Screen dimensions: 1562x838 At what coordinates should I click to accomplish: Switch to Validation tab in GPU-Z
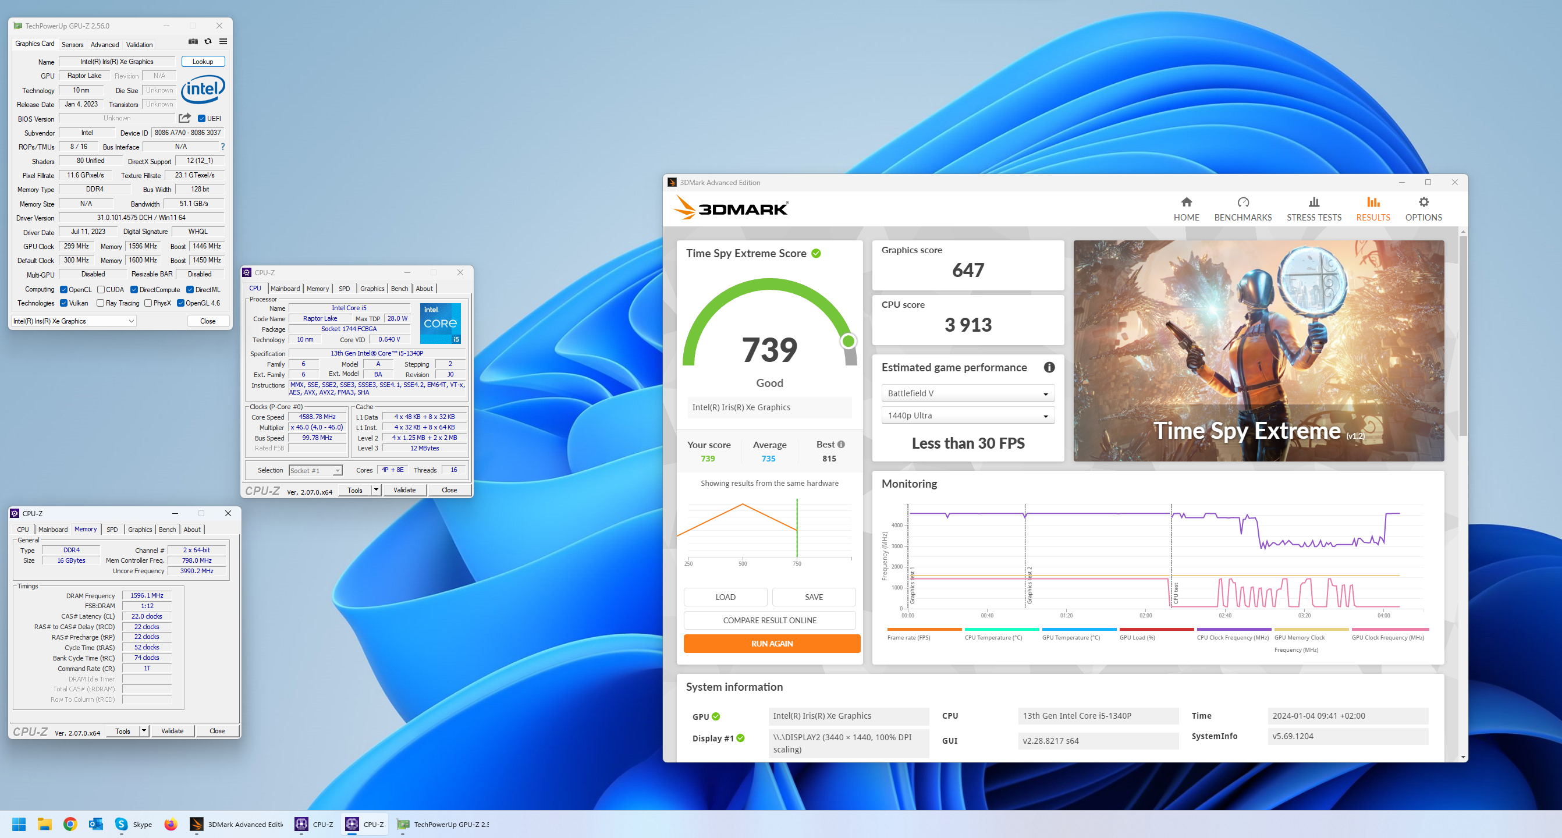pos(140,44)
